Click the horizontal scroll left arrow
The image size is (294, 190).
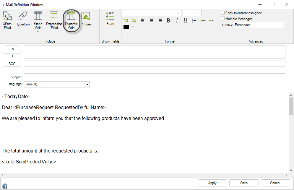[x=3, y=175]
